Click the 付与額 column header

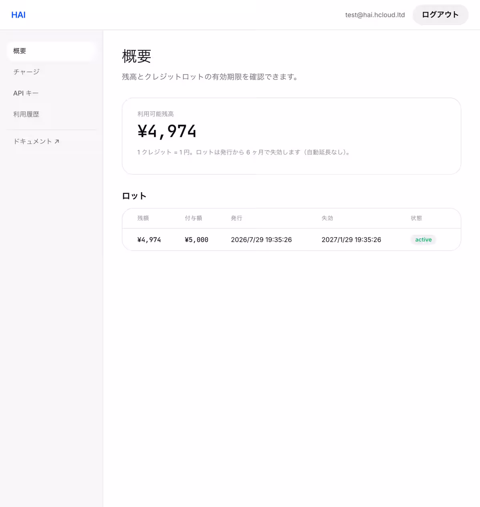[x=194, y=218]
